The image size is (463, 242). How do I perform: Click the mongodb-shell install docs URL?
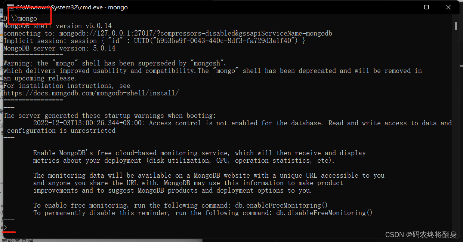[x=91, y=93]
